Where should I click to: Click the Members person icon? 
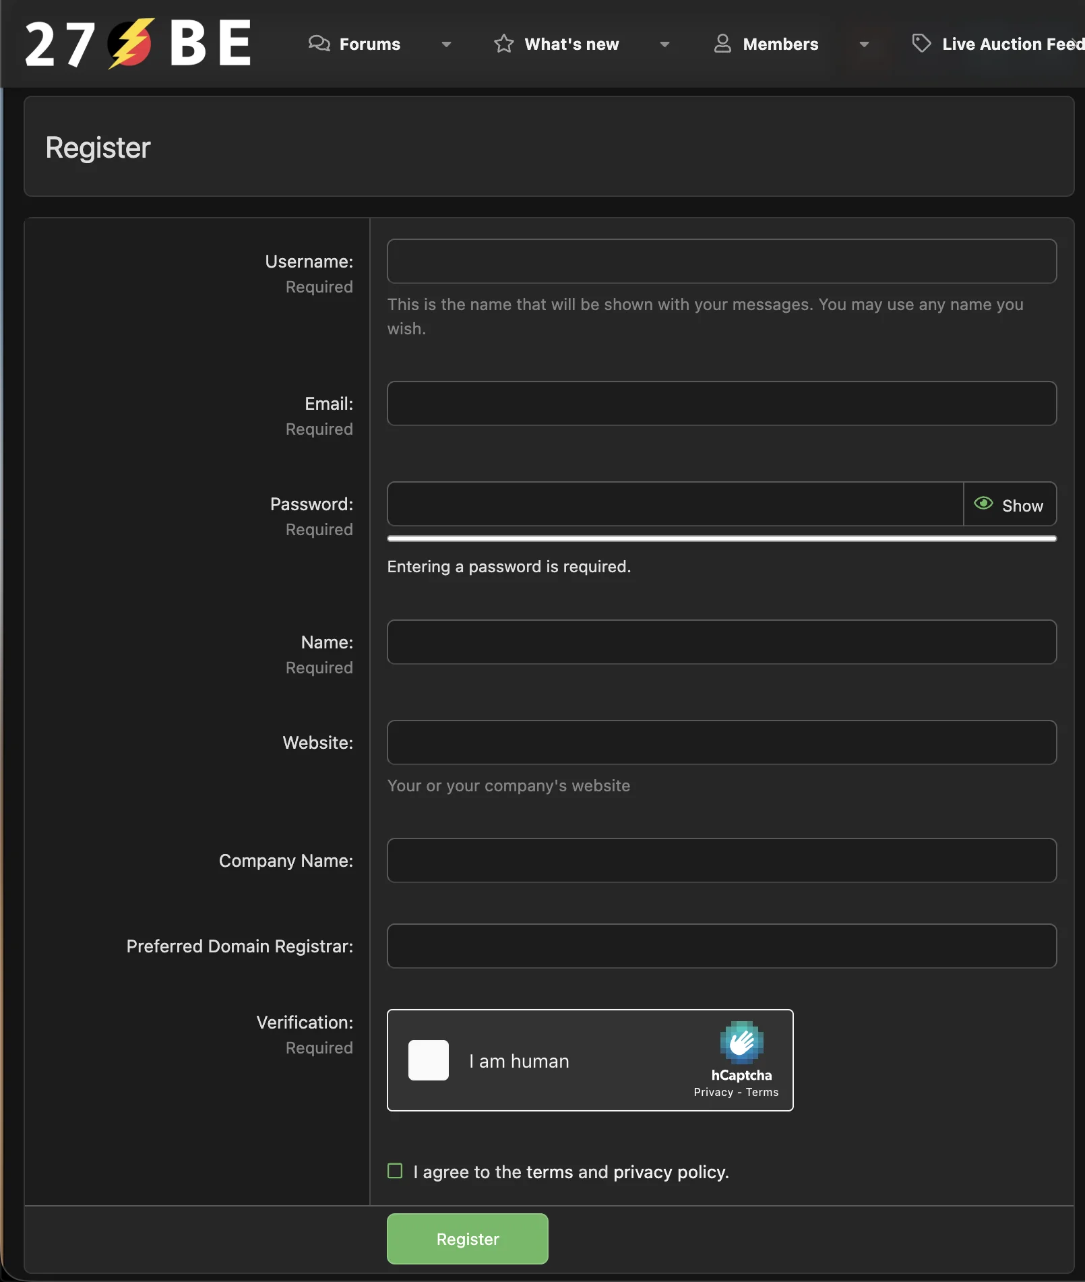click(x=722, y=44)
